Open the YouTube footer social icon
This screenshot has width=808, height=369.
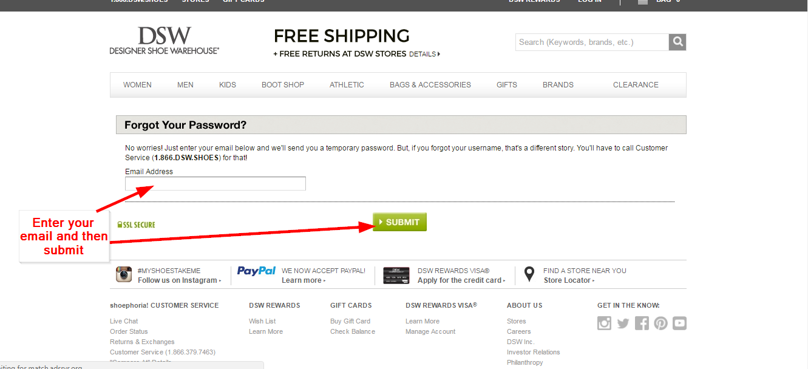tap(679, 323)
